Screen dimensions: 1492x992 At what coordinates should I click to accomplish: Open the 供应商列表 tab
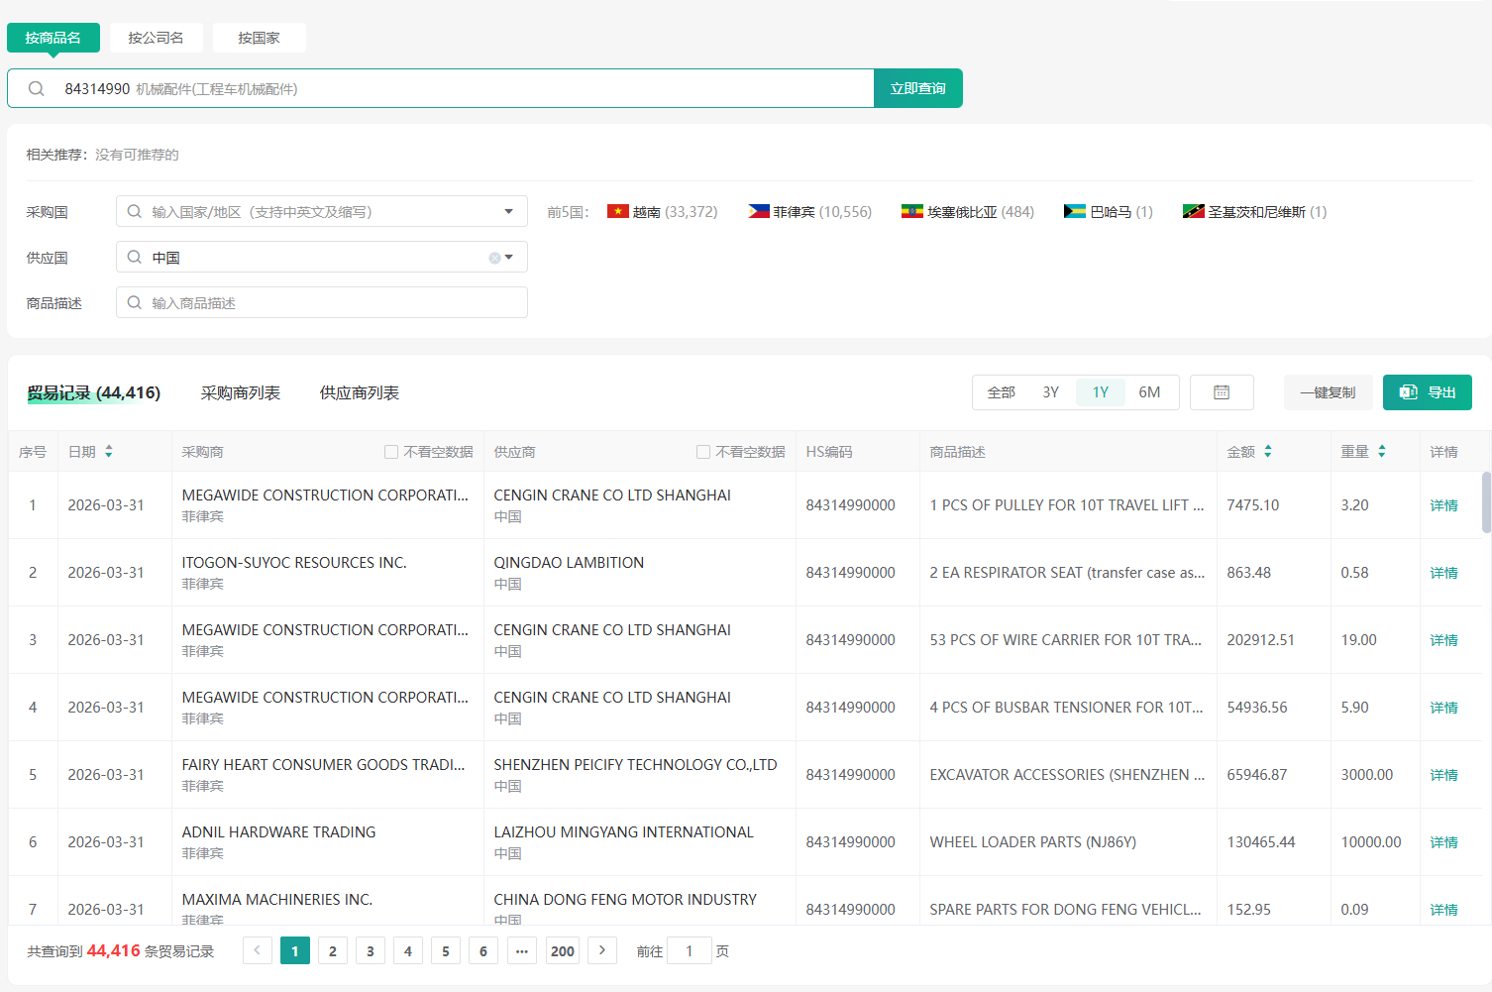360,393
